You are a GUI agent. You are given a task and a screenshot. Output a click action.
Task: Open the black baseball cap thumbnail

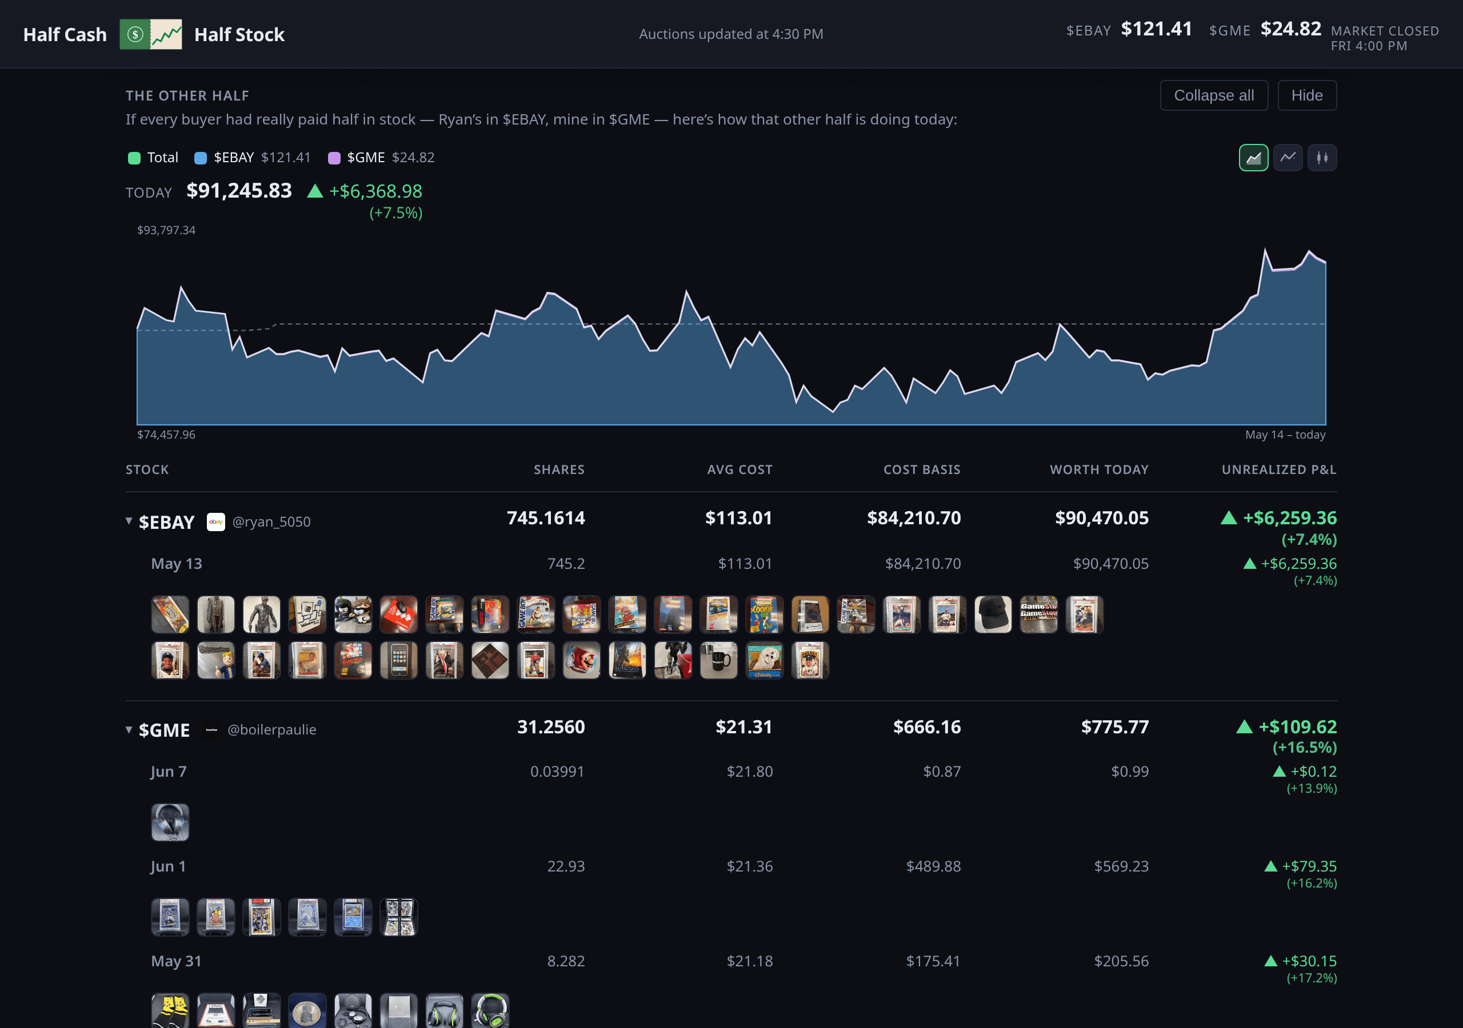(992, 615)
